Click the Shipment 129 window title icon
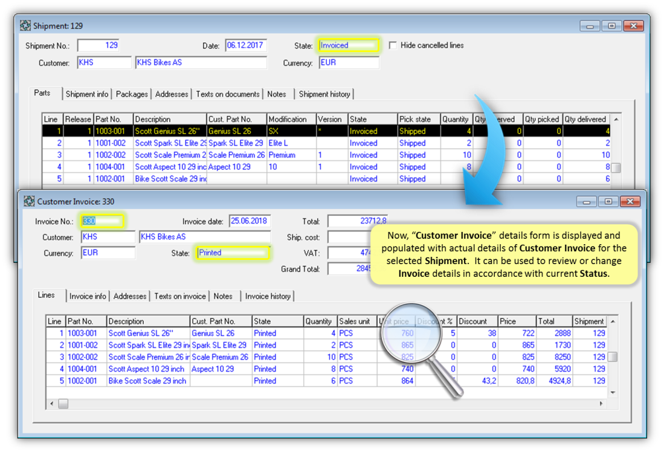Viewport: 664px width, 452px height. coord(25,26)
